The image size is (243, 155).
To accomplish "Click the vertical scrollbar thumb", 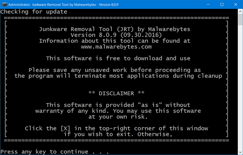I will point(240,20).
